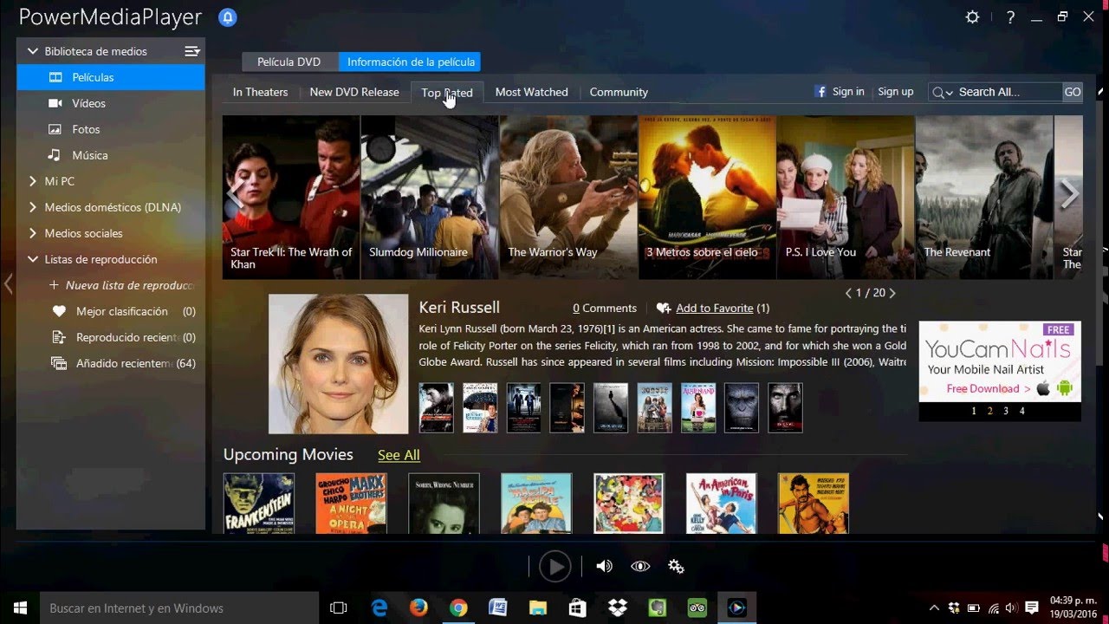Image resolution: width=1109 pixels, height=624 pixels.
Task: Switch to ad page 3
Action: (x=1006, y=412)
